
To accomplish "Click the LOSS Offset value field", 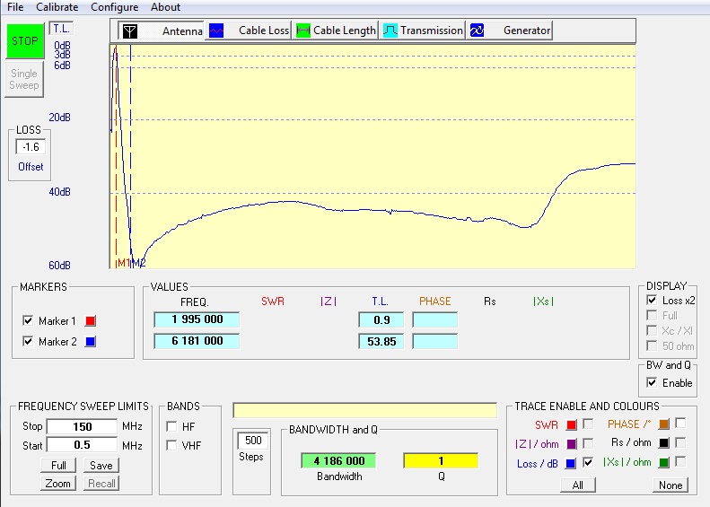I will click(x=31, y=147).
